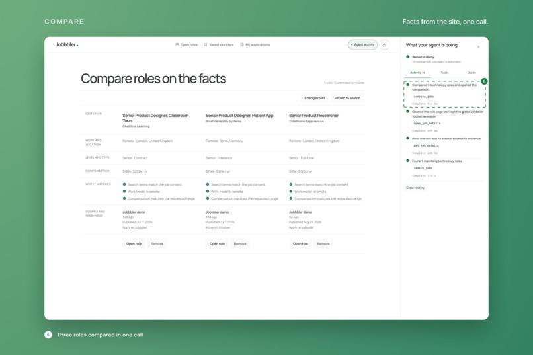Viewport: 533px width, 355px height.
Task: Switch to the Activity tab
Action: pos(417,73)
